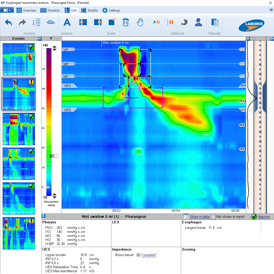Screen dimensions: 274x274
Task: Click the table grid icon
Action: point(186,217)
